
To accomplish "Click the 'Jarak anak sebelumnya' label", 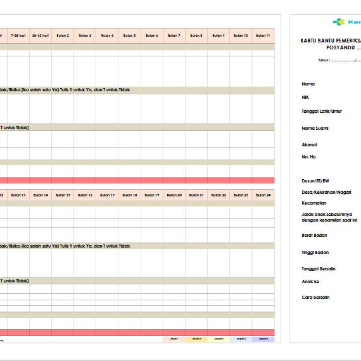I will pos(327,215).
